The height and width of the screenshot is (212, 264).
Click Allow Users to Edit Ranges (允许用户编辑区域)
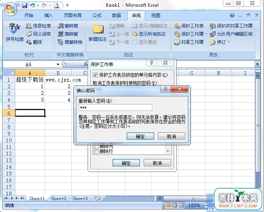coord(231,34)
